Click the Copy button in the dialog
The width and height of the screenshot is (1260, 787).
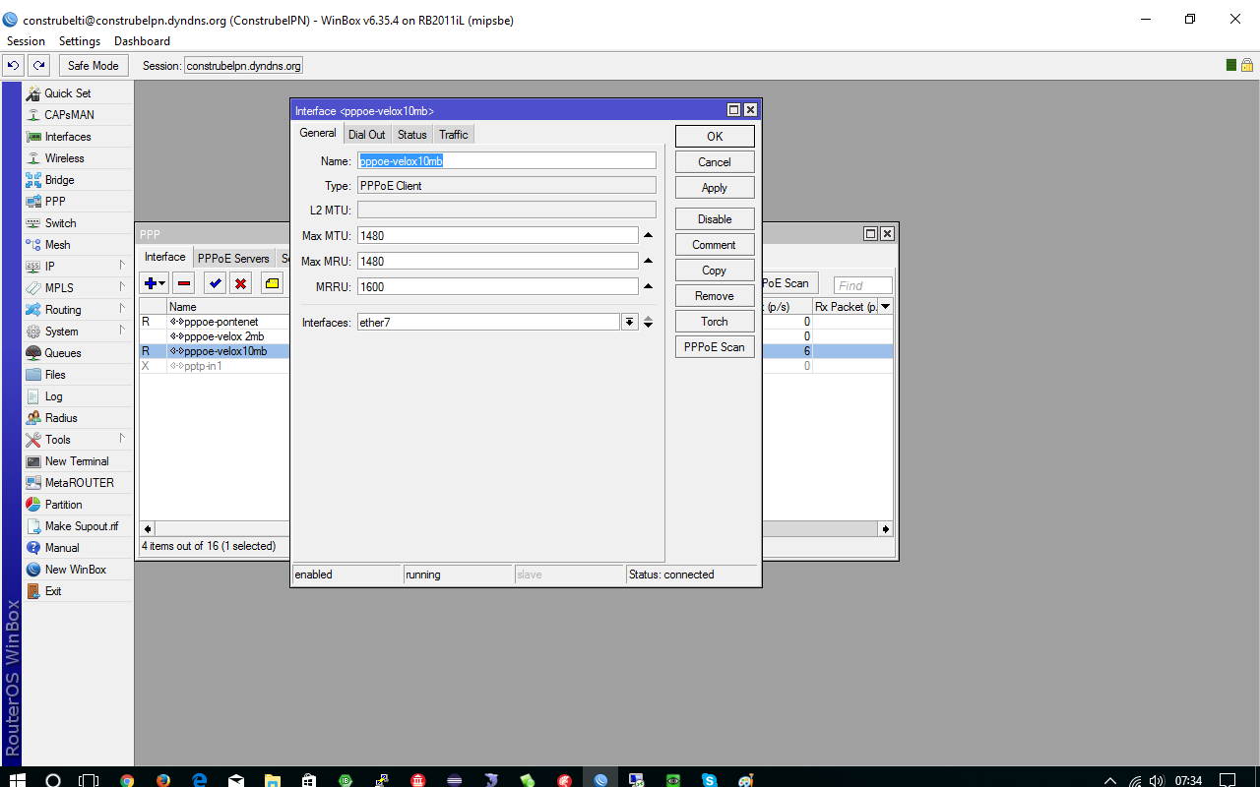click(x=715, y=271)
